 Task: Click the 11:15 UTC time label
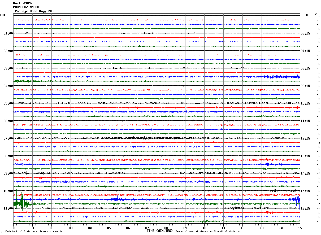click(305, 121)
